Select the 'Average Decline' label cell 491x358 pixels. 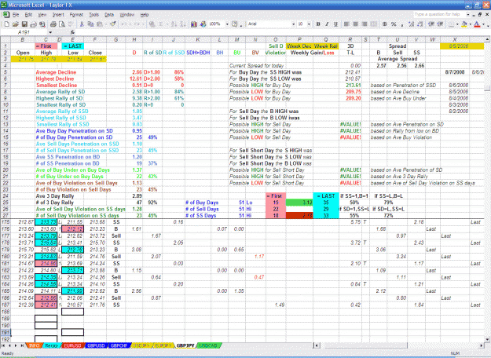pos(56,72)
